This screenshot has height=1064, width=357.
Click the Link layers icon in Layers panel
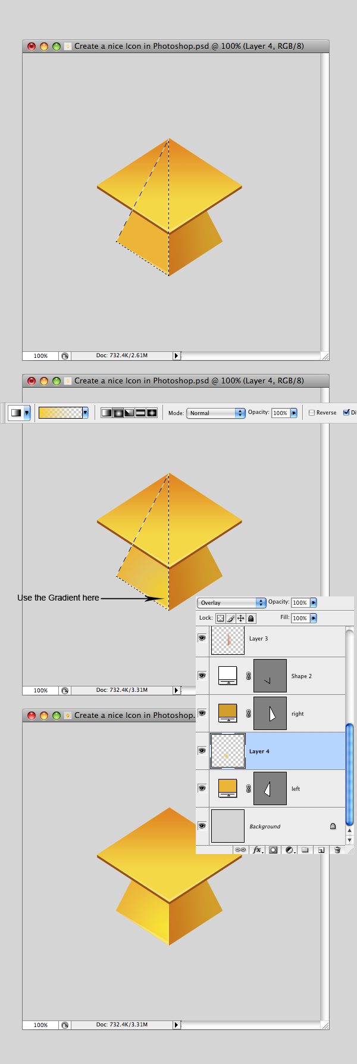click(x=240, y=850)
